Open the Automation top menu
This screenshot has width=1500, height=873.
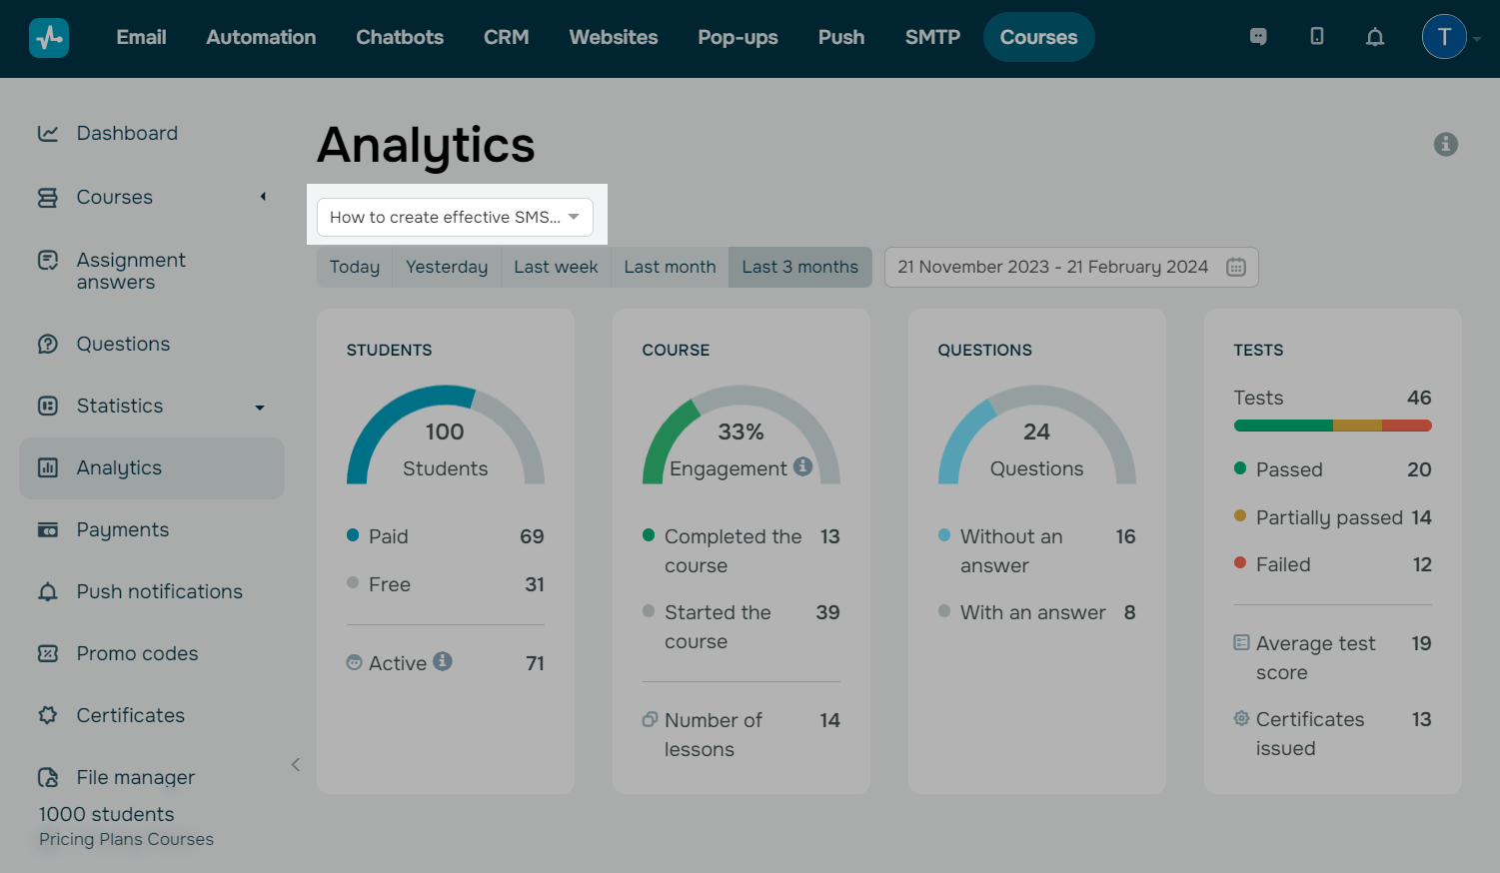261,37
